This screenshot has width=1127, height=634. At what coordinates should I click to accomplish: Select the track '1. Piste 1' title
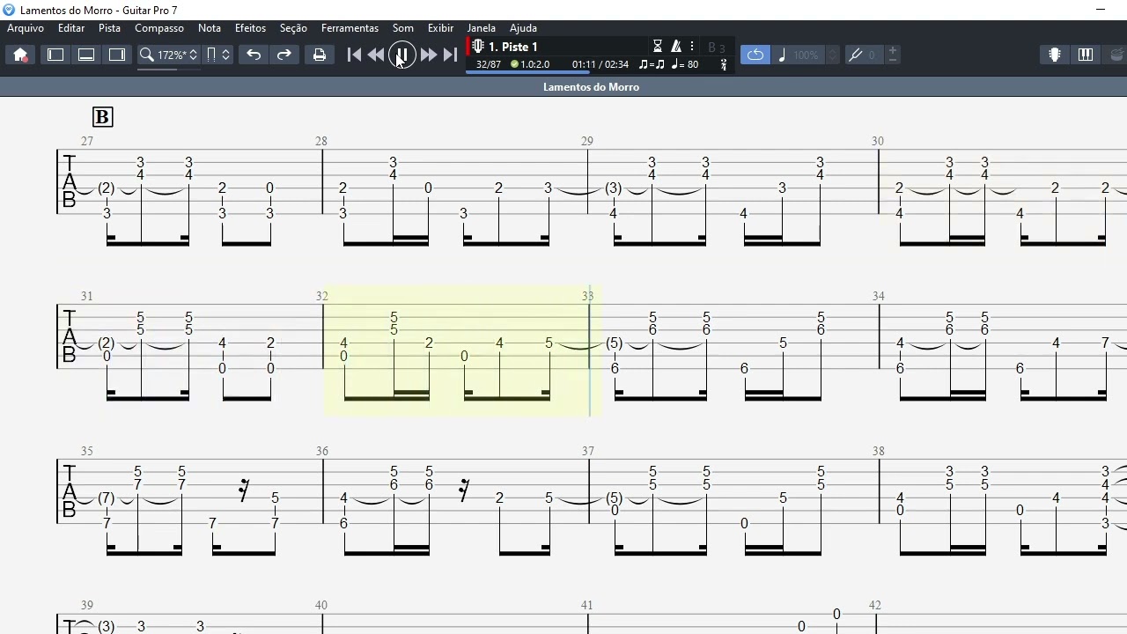pos(513,47)
